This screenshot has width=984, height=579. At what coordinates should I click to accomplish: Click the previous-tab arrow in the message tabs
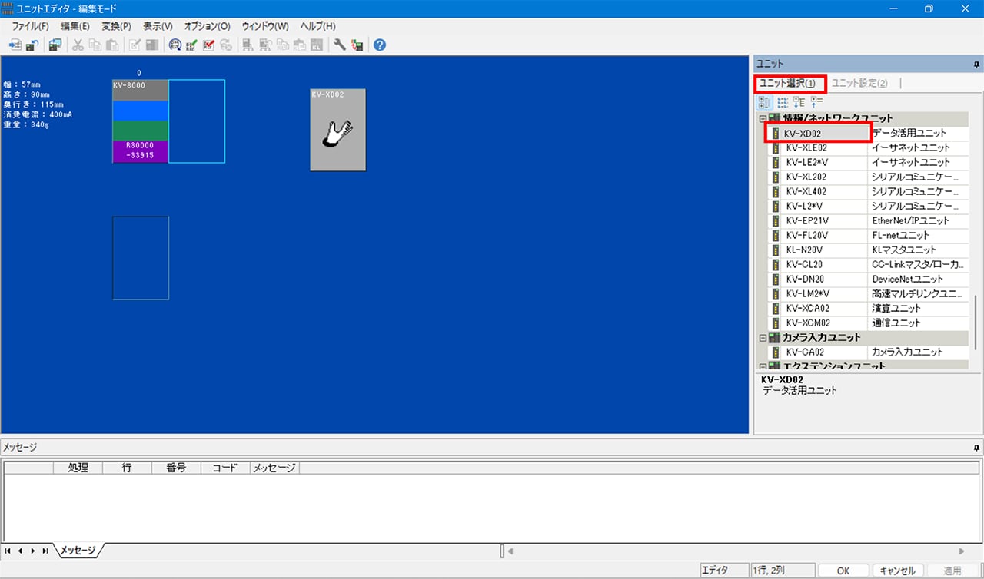point(21,551)
